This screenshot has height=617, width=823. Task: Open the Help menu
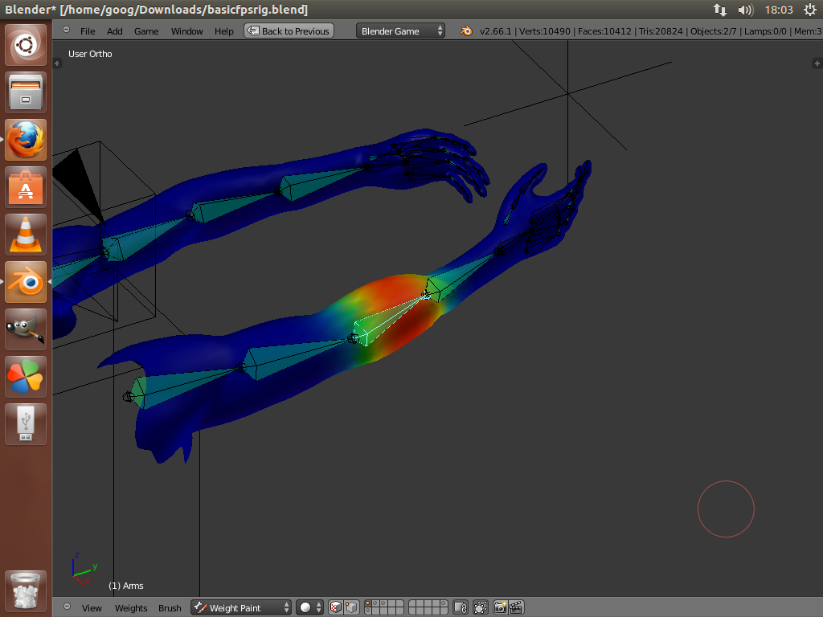click(x=223, y=31)
